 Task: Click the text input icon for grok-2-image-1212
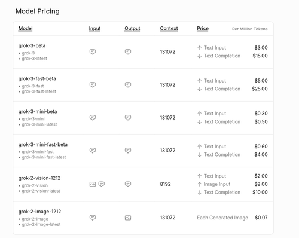(93, 218)
